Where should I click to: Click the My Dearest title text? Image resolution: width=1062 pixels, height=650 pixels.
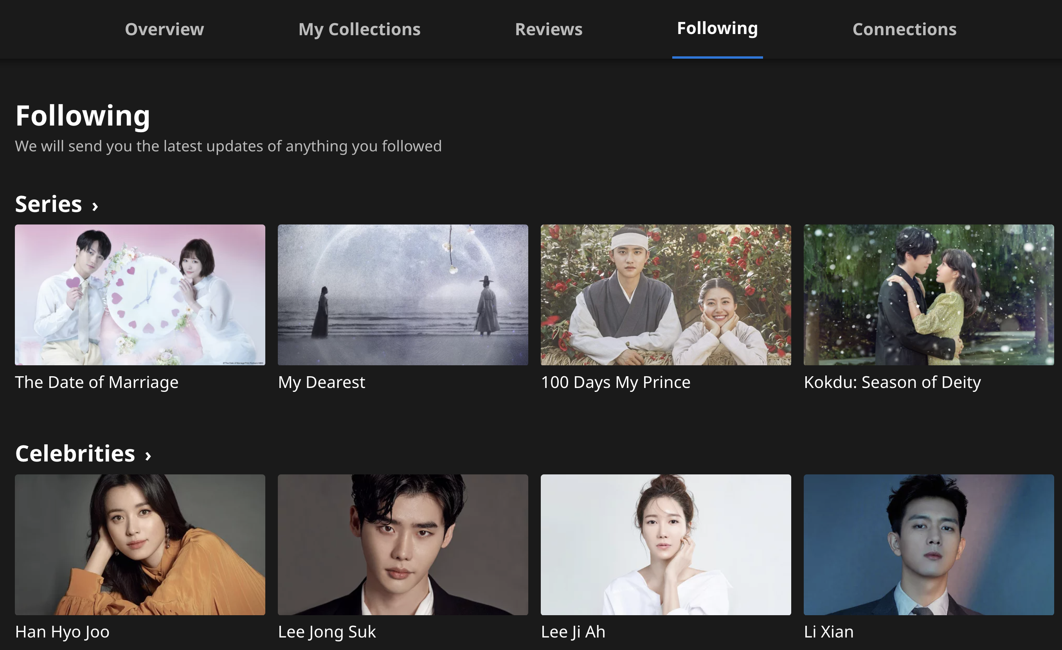[322, 382]
